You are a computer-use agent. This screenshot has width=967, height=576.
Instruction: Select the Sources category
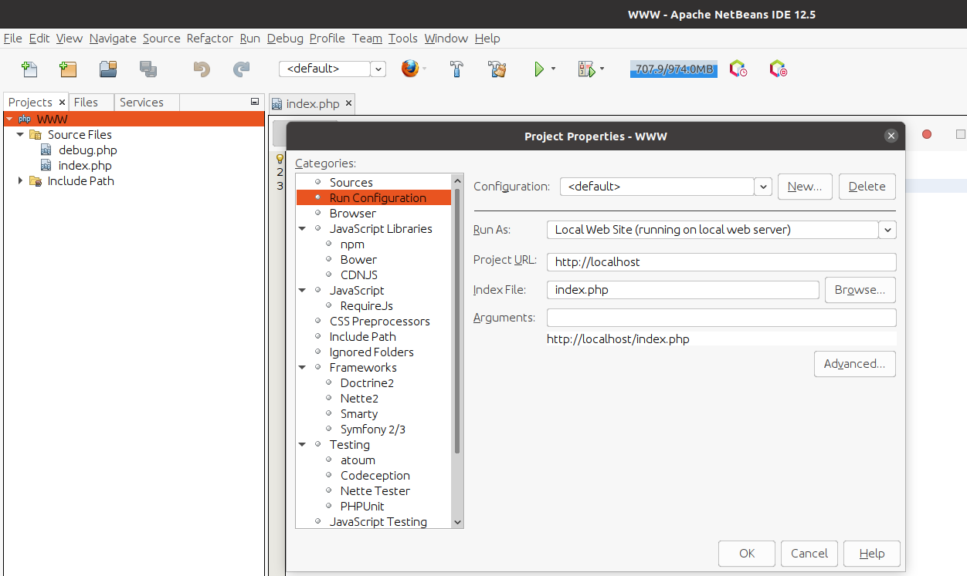tap(351, 183)
